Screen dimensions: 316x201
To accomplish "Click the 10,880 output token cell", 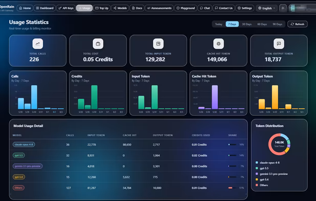I will (x=157, y=188).
